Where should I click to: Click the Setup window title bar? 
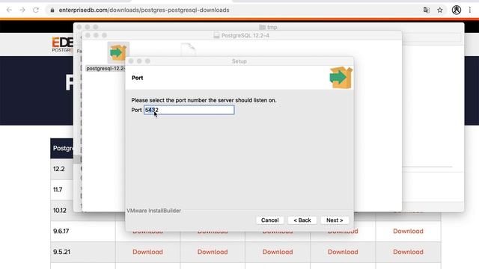239,61
